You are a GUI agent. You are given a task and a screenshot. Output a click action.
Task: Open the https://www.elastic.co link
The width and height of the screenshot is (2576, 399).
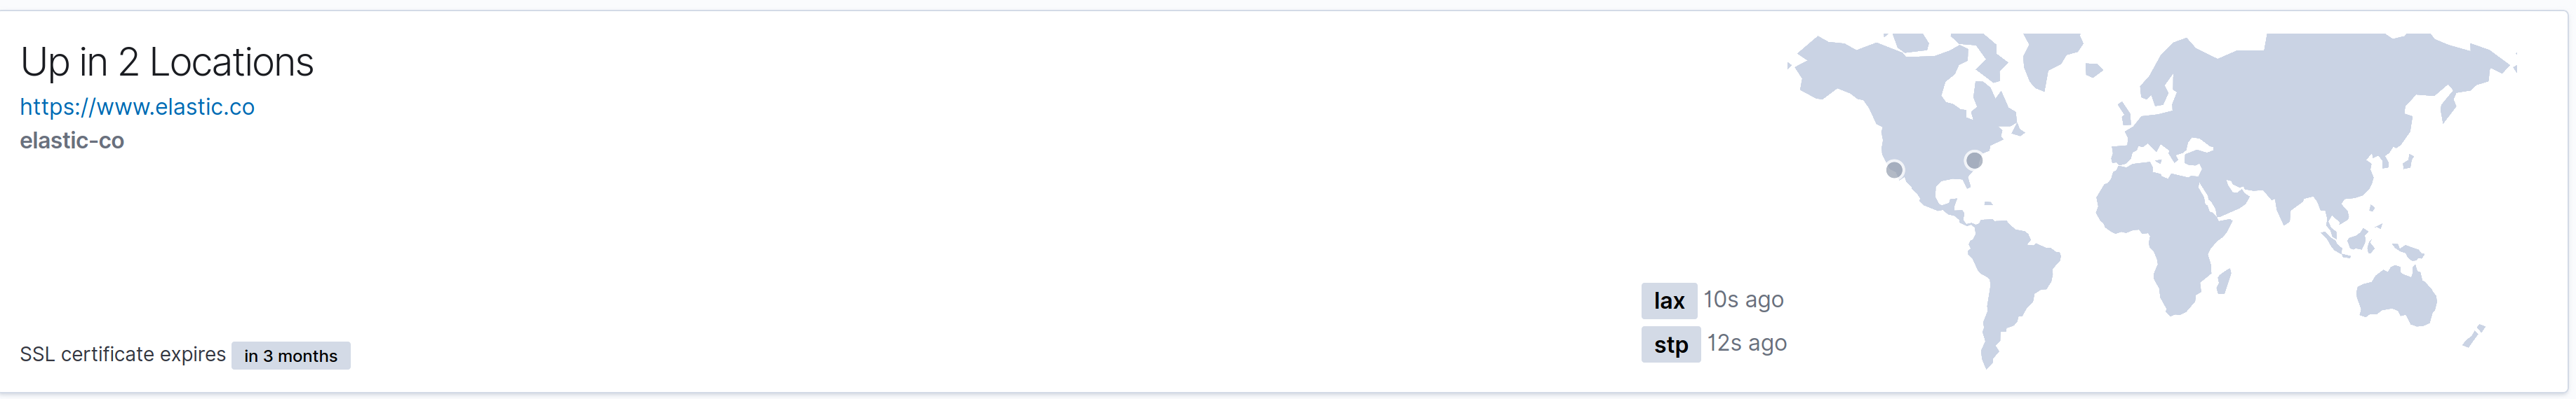[x=137, y=106]
